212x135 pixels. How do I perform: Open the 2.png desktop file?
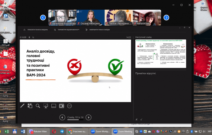coord(6,94)
